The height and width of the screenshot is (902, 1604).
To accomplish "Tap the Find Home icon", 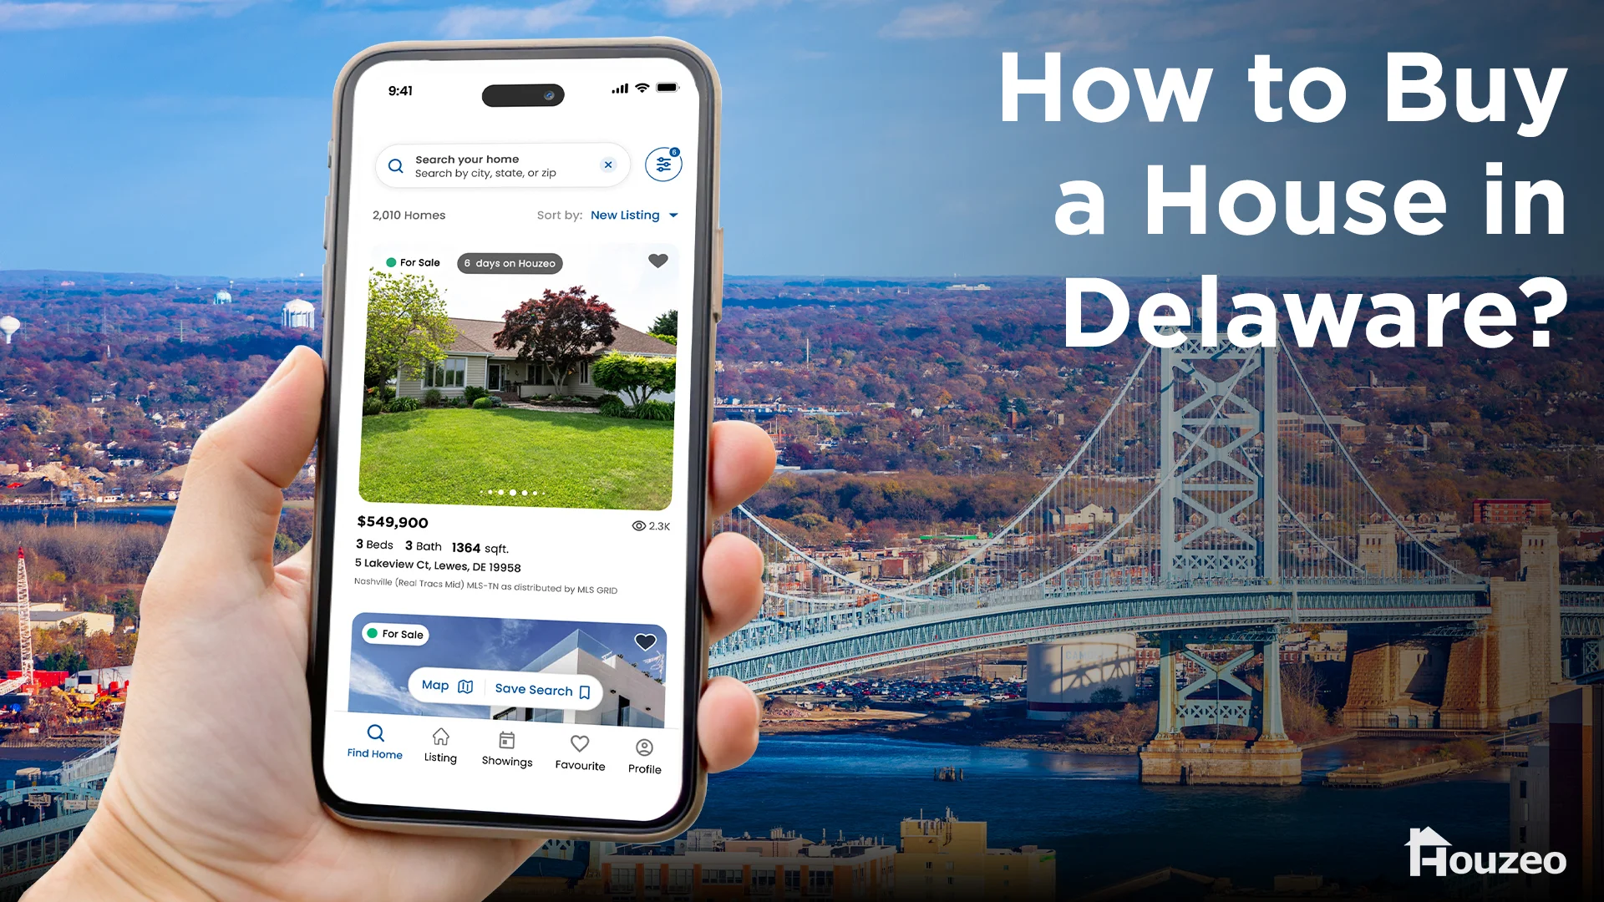I will pos(373,740).
